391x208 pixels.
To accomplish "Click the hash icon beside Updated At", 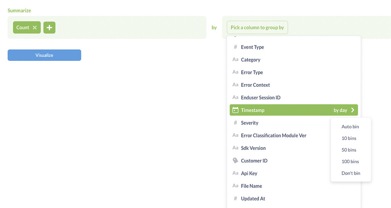I will point(235,198).
